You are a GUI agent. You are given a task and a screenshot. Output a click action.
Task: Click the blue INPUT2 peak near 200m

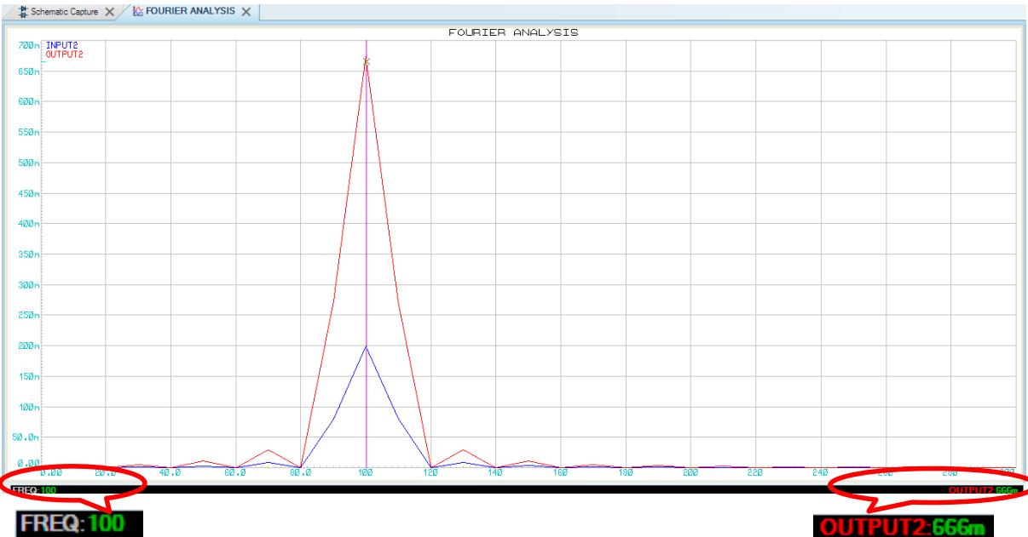click(367, 346)
